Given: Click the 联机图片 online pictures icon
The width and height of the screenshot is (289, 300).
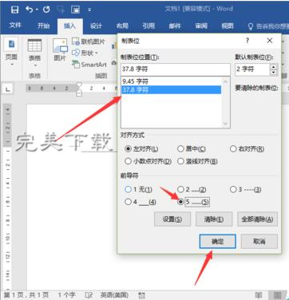Looking at the screenshot, I should (76, 41).
